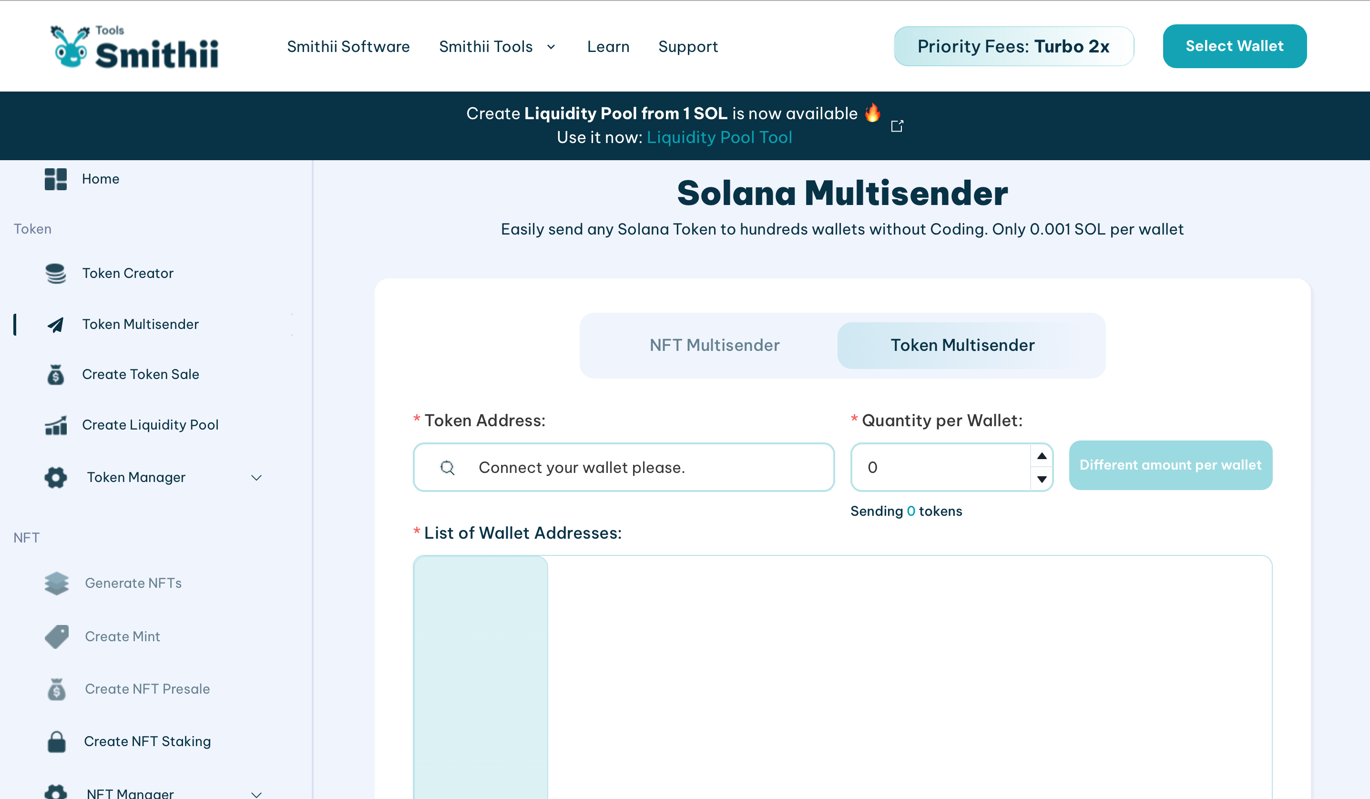The image size is (1370, 799).
Task: Click the 'Token' sidebar section label
Action: pos(32,229)
